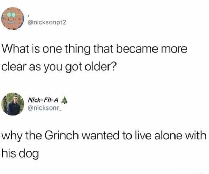Open Nick-Fil-A's profile photo
Viewport: 209px width, 174px height.
(13, 104)
